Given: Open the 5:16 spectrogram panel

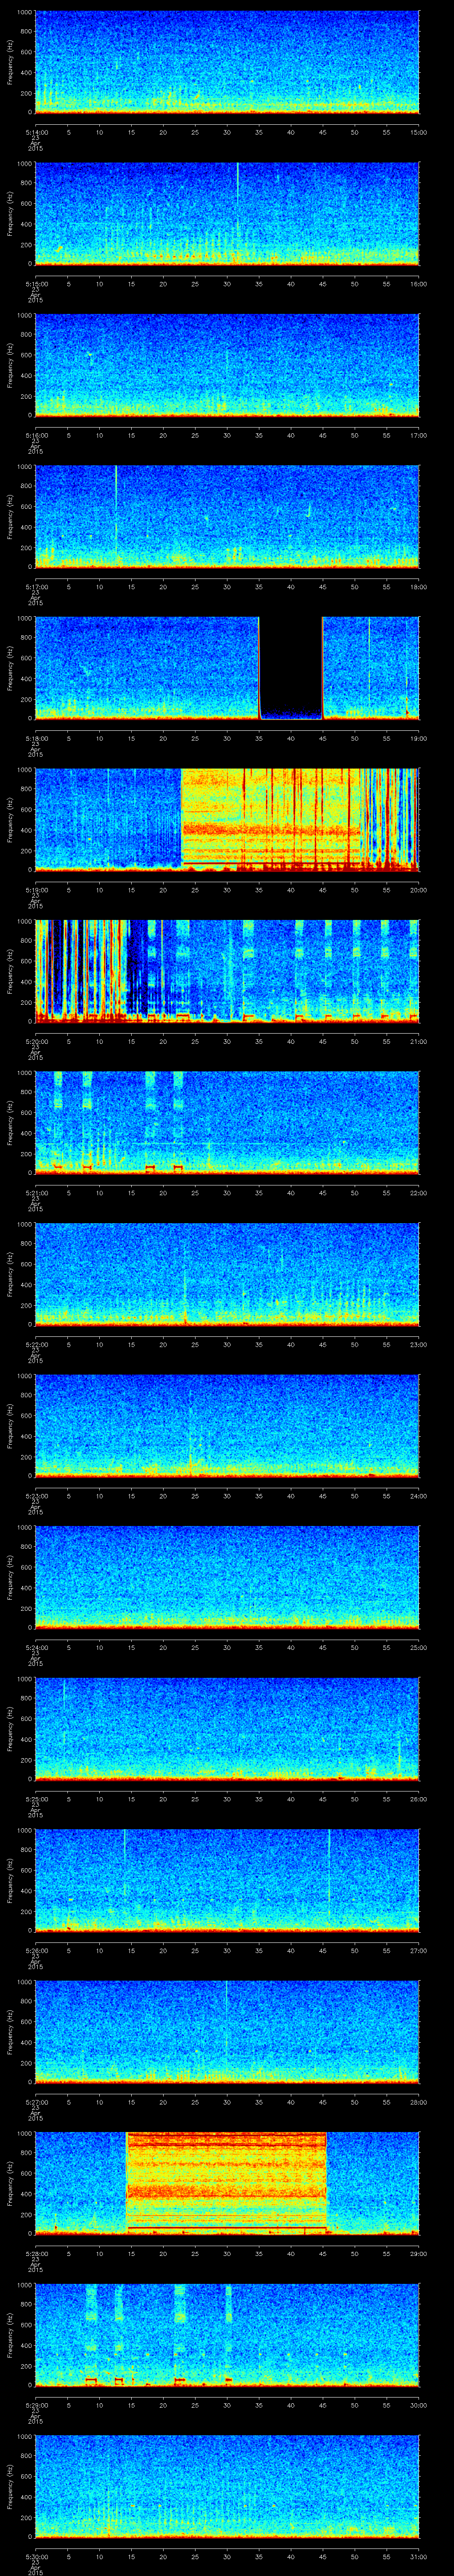Looking at the screenshot, I should (x=227, y=364).
